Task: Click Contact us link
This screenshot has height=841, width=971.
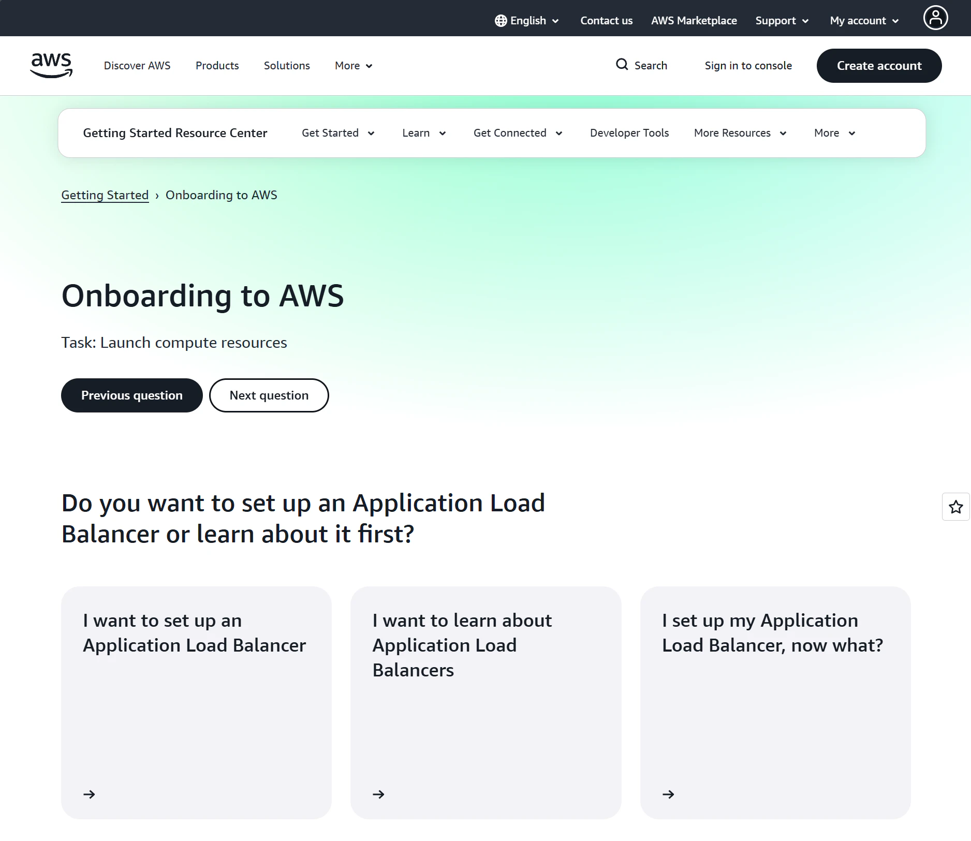Action: pos(606,21)
